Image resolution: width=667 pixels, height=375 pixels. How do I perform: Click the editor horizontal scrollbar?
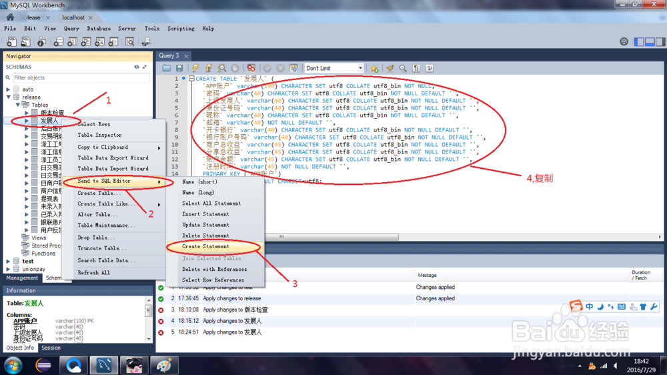coord(331,237)
